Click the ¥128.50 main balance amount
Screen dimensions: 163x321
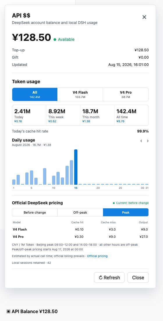click(31, 37)
